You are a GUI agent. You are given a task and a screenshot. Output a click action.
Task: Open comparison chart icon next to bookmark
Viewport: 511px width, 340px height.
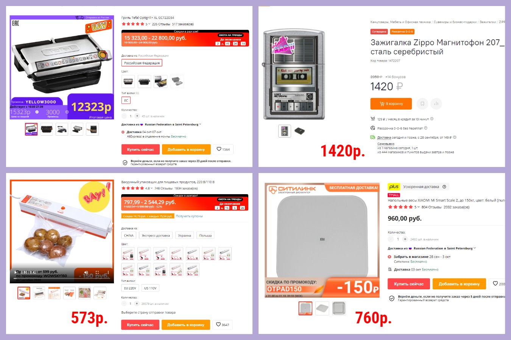coord(436,104)
